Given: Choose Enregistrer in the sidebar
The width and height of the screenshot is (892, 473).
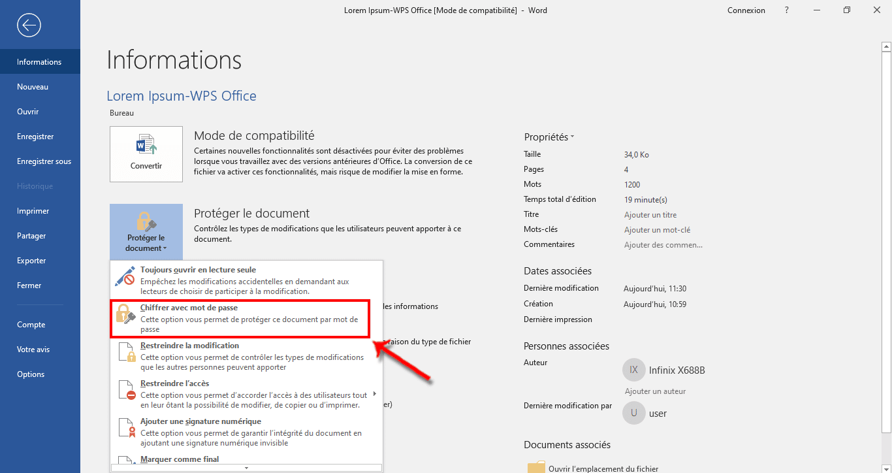Looking at the screenshot, I should [x=40, y=137].
